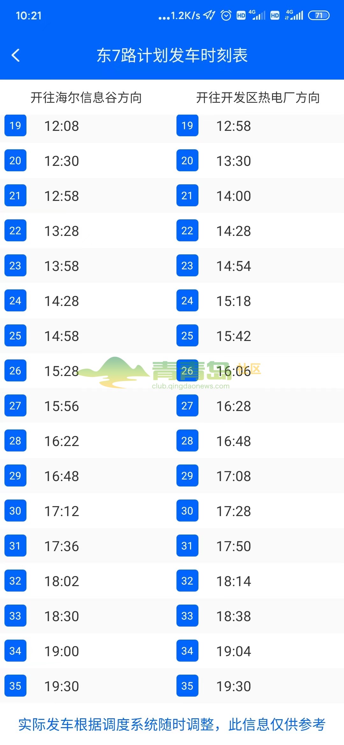Select the 开往开发区热电厂方向 column header
This screenshot has width=344, height=745.
pyautogui.click(x=258, y=97)
